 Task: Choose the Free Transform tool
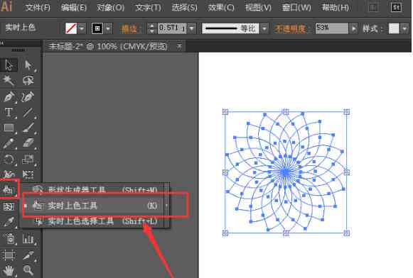28,174
